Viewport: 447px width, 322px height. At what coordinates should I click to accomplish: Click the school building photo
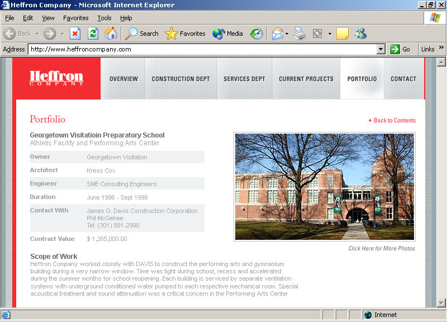point(324,187)
